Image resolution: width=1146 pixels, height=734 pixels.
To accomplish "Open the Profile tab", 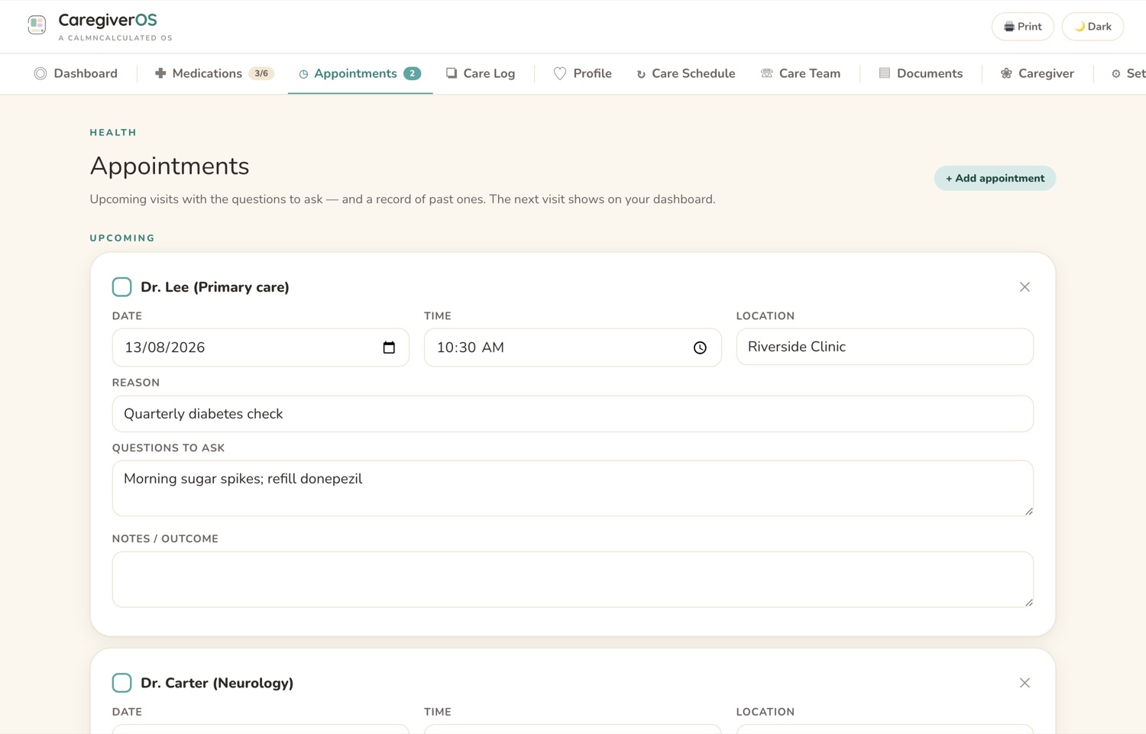I will (583, 73).
